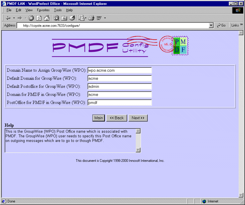Viewport: 245px width, 205px height.
Task: Expand the Links toolbar chevron
Action: [x=242, y=25]
